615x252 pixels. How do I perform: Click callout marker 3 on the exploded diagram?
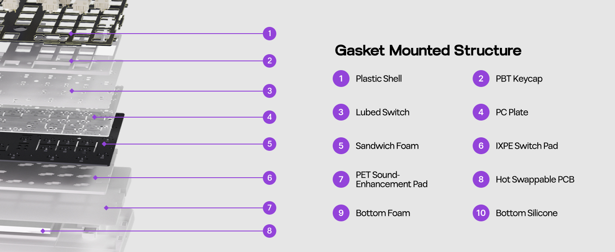point(270,91)
